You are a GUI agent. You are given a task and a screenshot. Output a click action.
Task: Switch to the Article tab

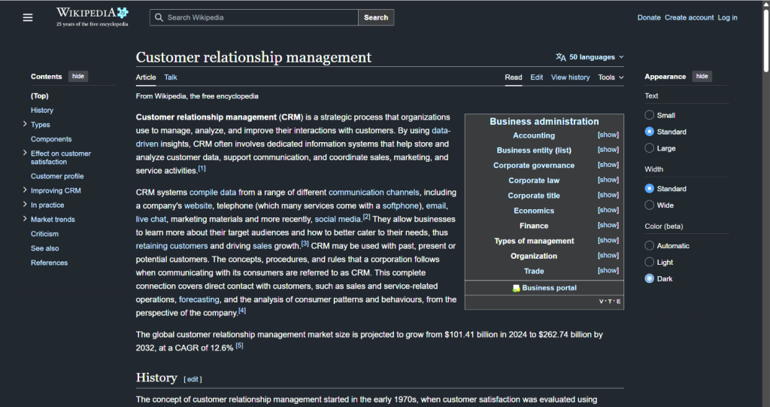(146, 77)
